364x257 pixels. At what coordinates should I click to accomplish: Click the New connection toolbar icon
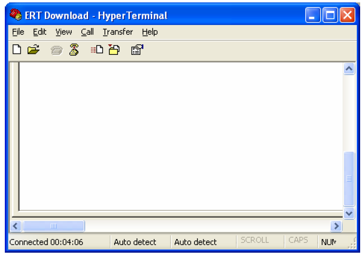pos(17,50)
